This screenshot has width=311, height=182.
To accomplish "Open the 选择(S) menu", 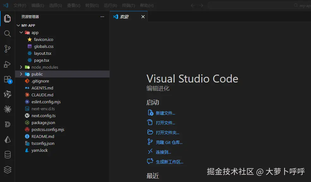I will (56, 6).
